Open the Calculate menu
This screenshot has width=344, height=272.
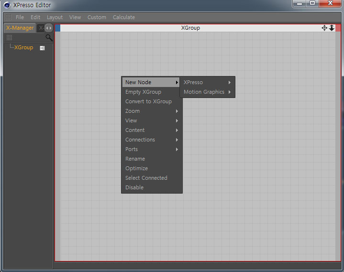(124, 17)
